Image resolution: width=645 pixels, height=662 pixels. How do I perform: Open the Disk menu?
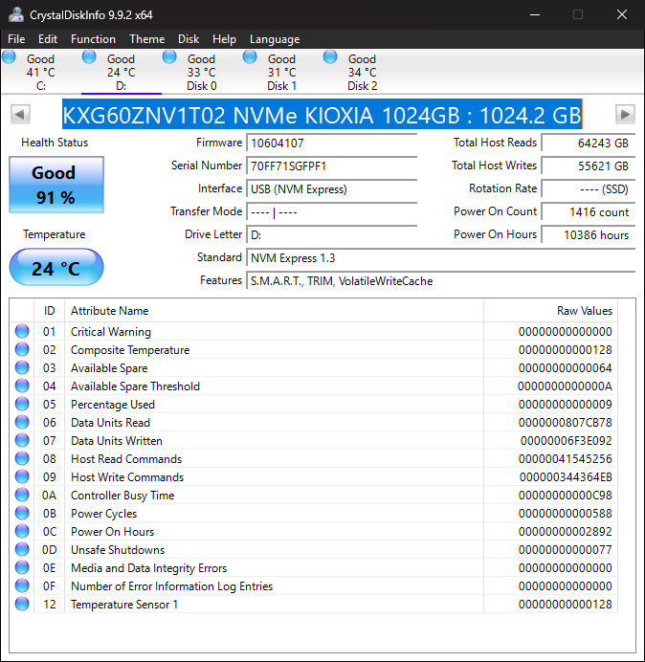[x=189, y=39]
